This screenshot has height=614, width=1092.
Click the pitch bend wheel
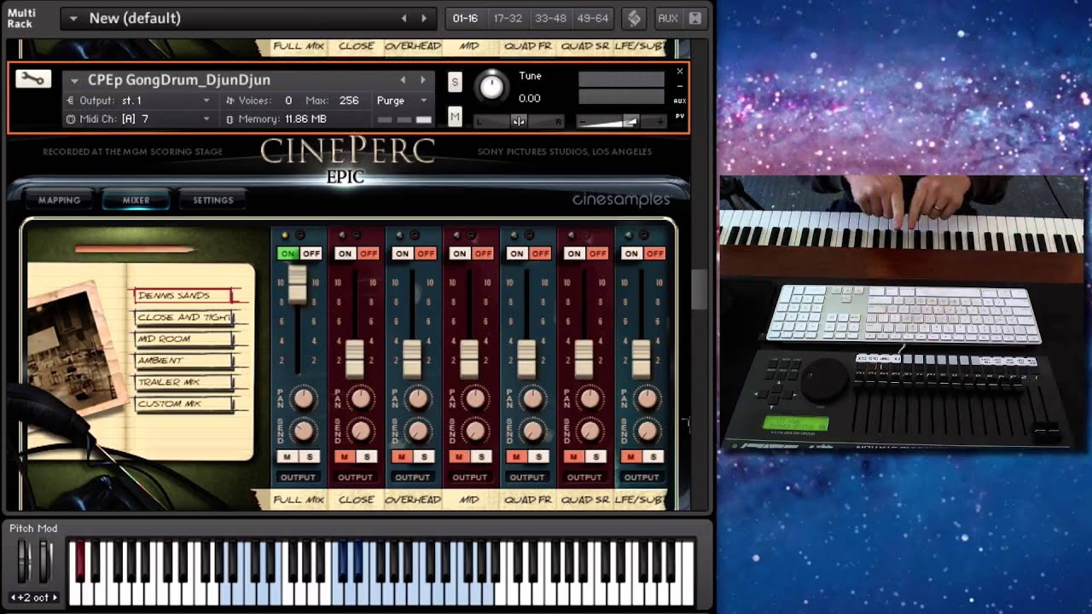[x=24, y=563]
